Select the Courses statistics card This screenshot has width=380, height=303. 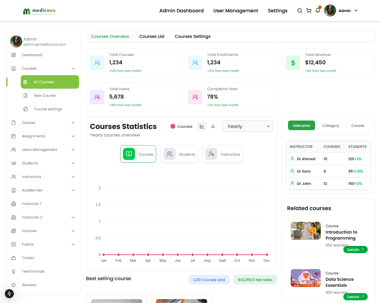pyautogui.click(x=138, y=154)
